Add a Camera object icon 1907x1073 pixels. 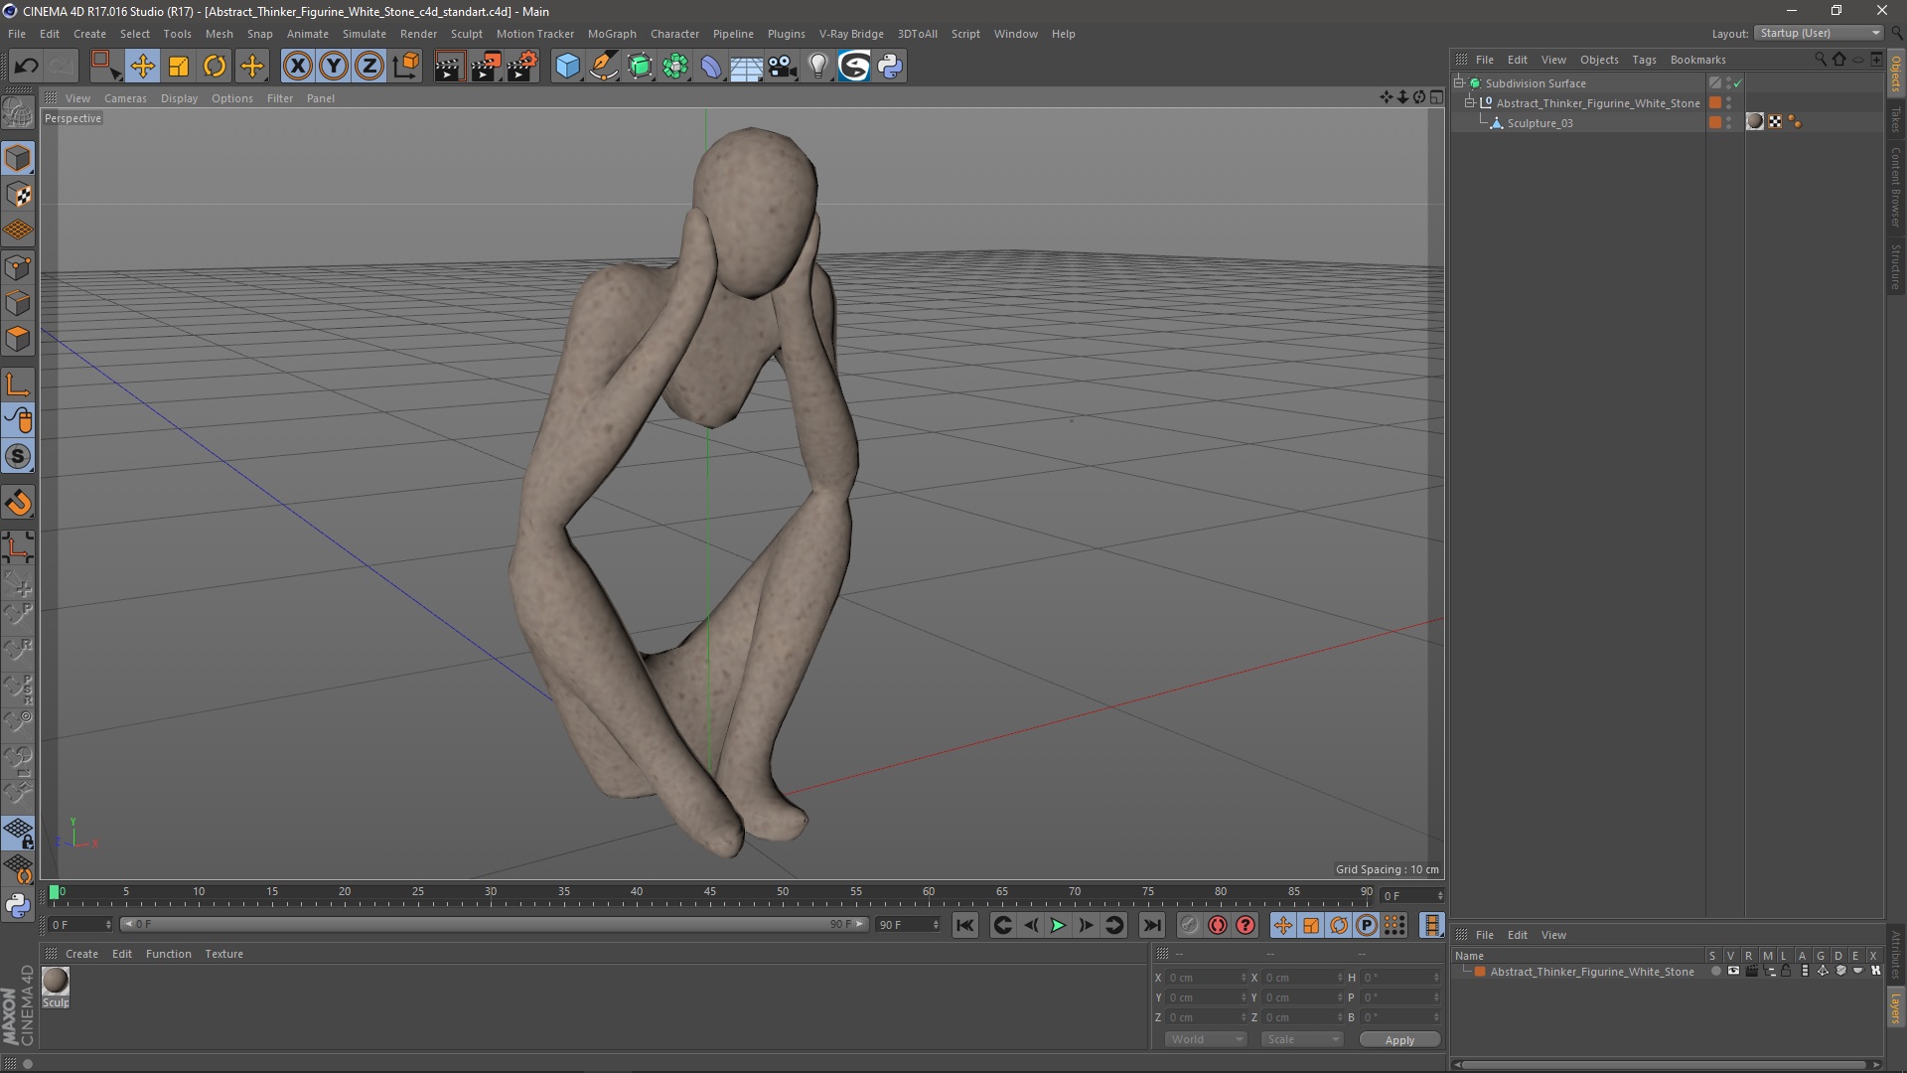(783, 67)
